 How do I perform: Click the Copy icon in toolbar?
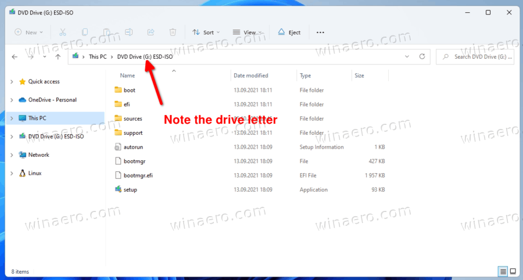coord(85,33)
